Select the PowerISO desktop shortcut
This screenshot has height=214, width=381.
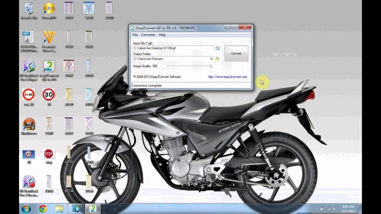click(49, 11)
